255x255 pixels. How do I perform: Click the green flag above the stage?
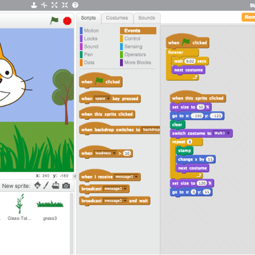coord(54,20)
